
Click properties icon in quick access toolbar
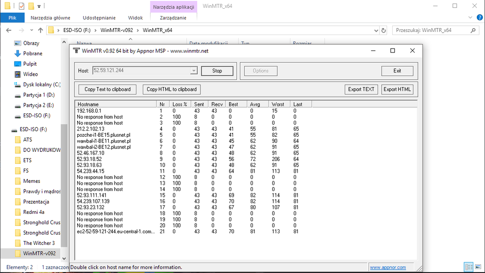[21, 6]
